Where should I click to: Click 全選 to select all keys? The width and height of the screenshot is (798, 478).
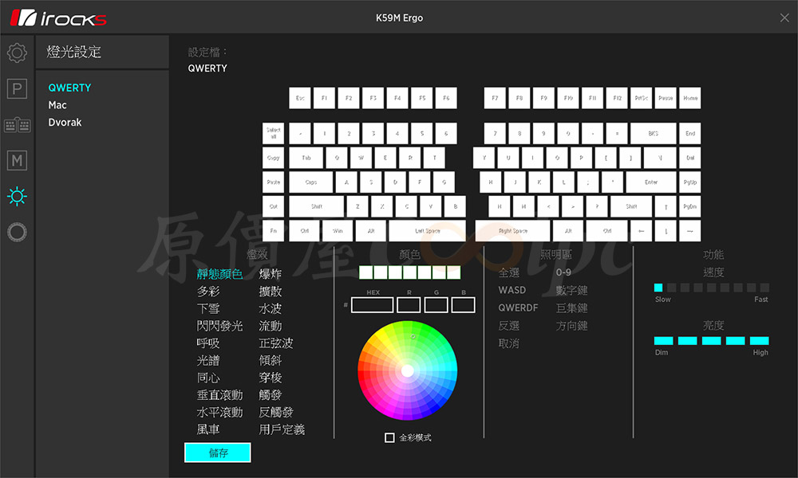coord(509,273)
